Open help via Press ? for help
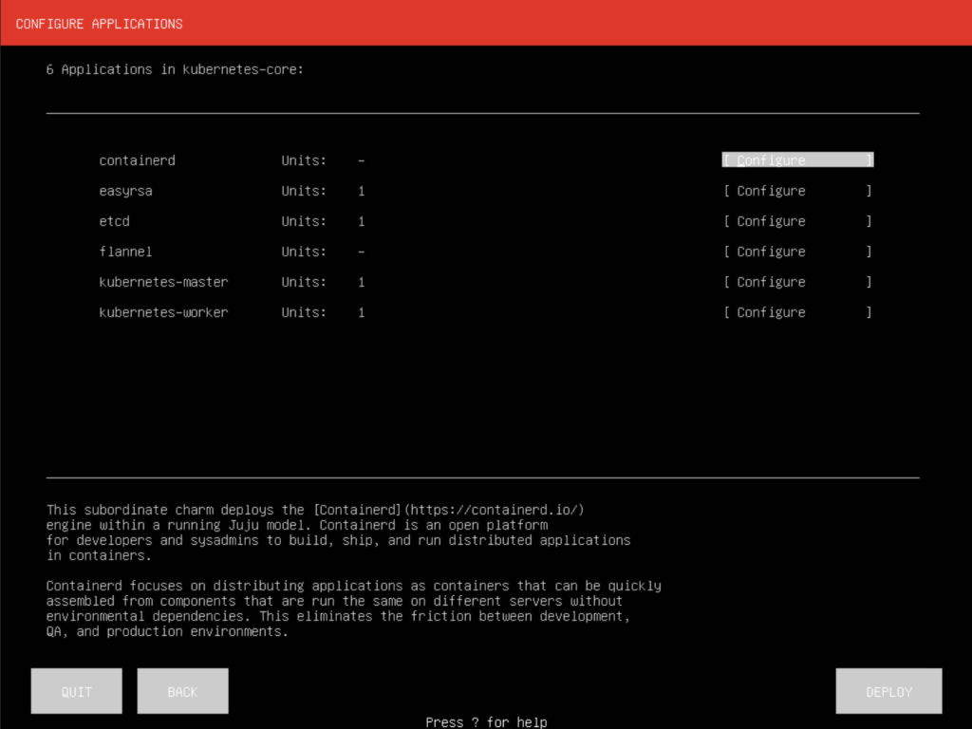Screen dimensions: 972x729 (486, 721)
